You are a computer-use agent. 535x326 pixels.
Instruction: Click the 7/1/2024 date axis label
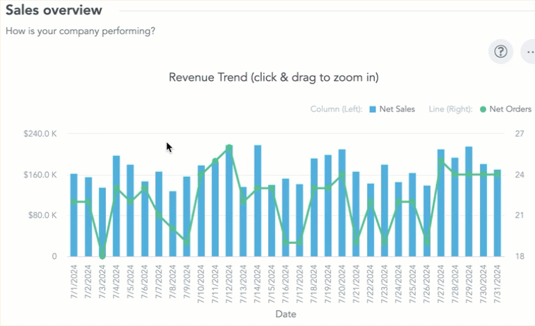(x=74, y=282)
